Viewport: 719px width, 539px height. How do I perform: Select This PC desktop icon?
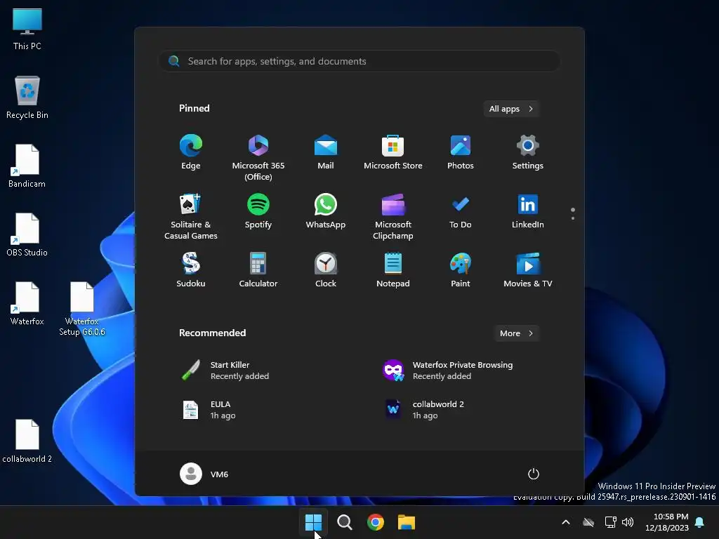[x=27, y=29]
